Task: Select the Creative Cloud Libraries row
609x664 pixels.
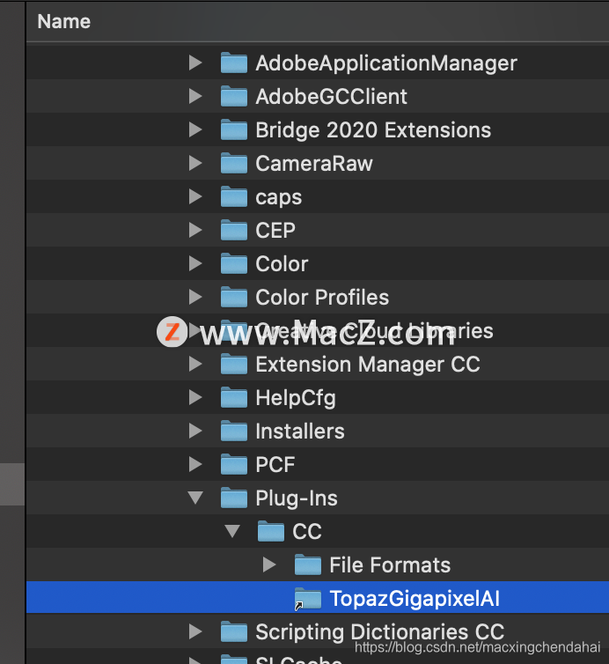Action: [x=318, y=330]
